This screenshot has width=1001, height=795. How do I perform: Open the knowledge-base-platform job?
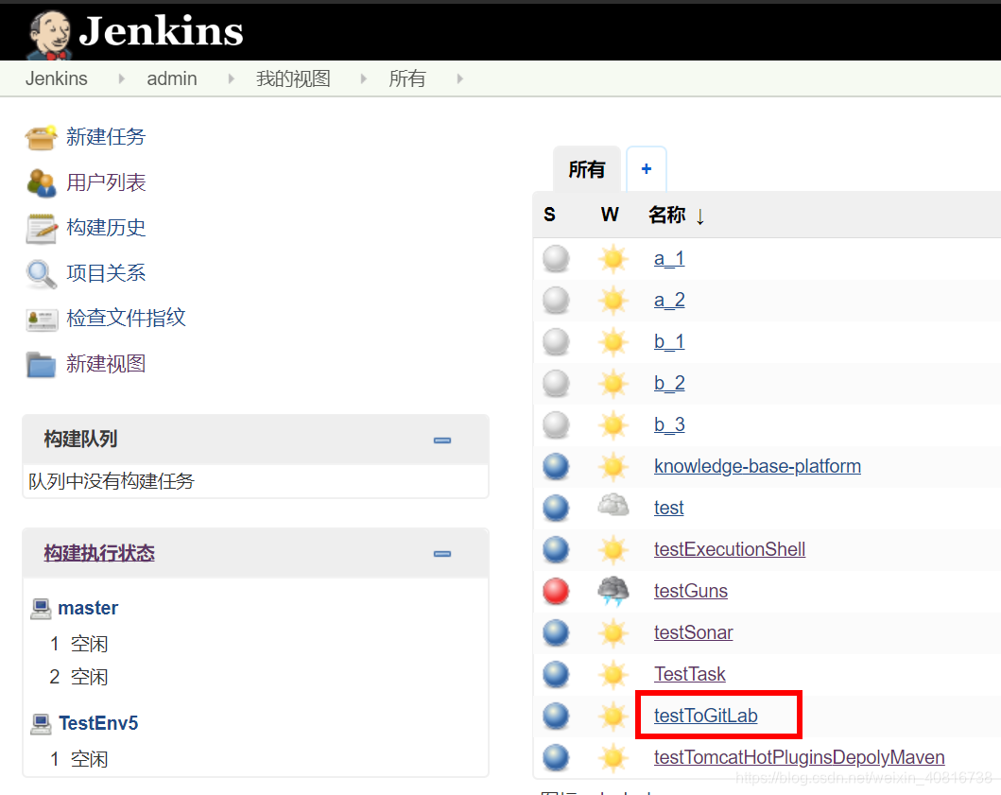757,467
